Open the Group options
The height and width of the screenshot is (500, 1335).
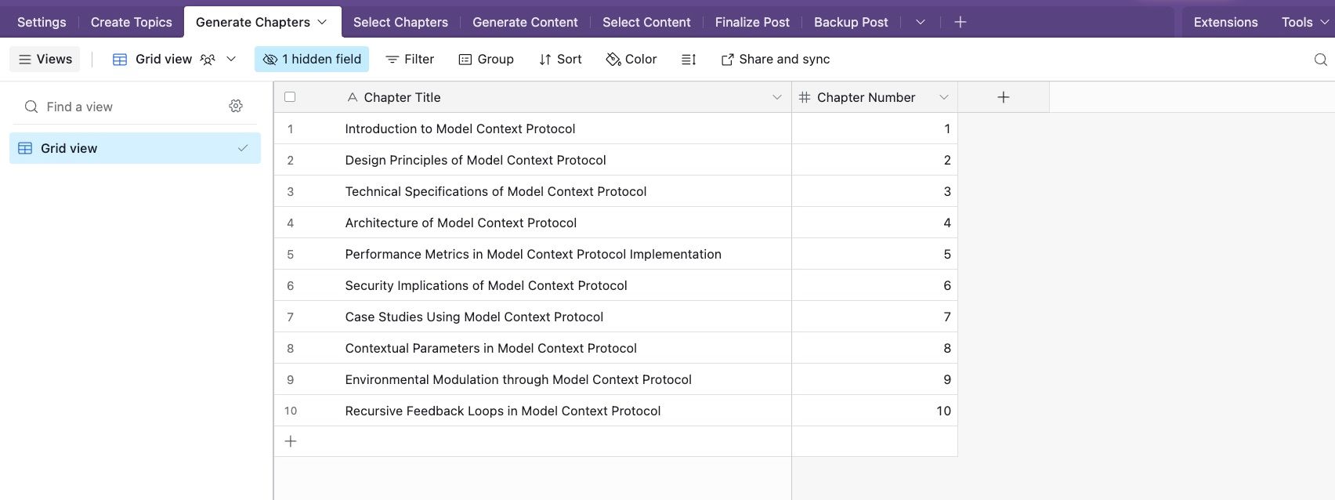[486, 60]
